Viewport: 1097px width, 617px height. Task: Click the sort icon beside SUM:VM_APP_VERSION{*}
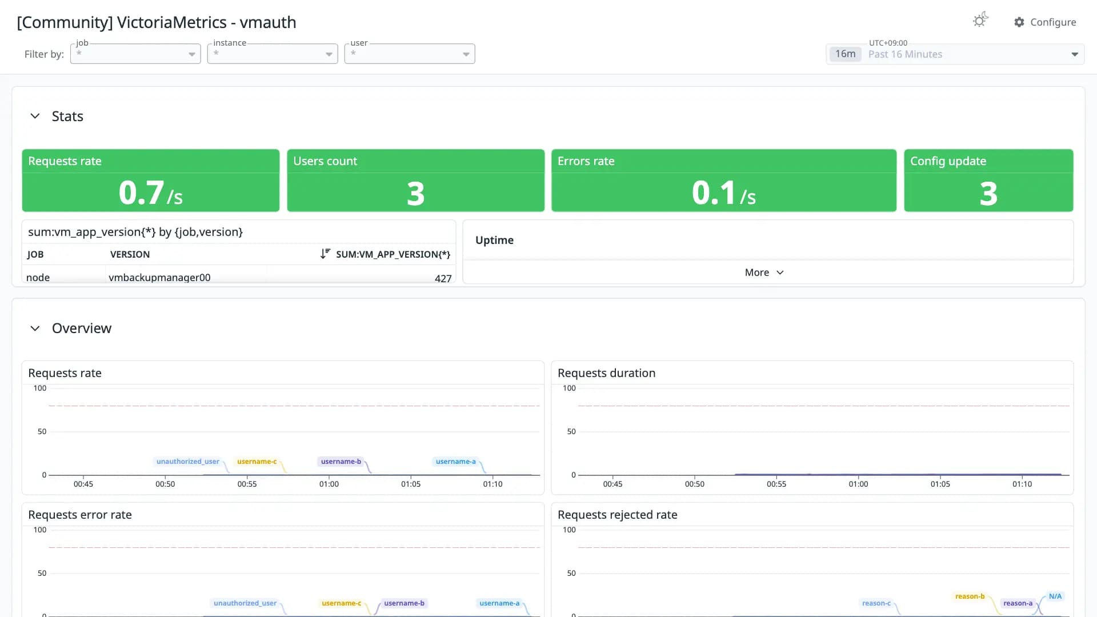pos(325,254)
